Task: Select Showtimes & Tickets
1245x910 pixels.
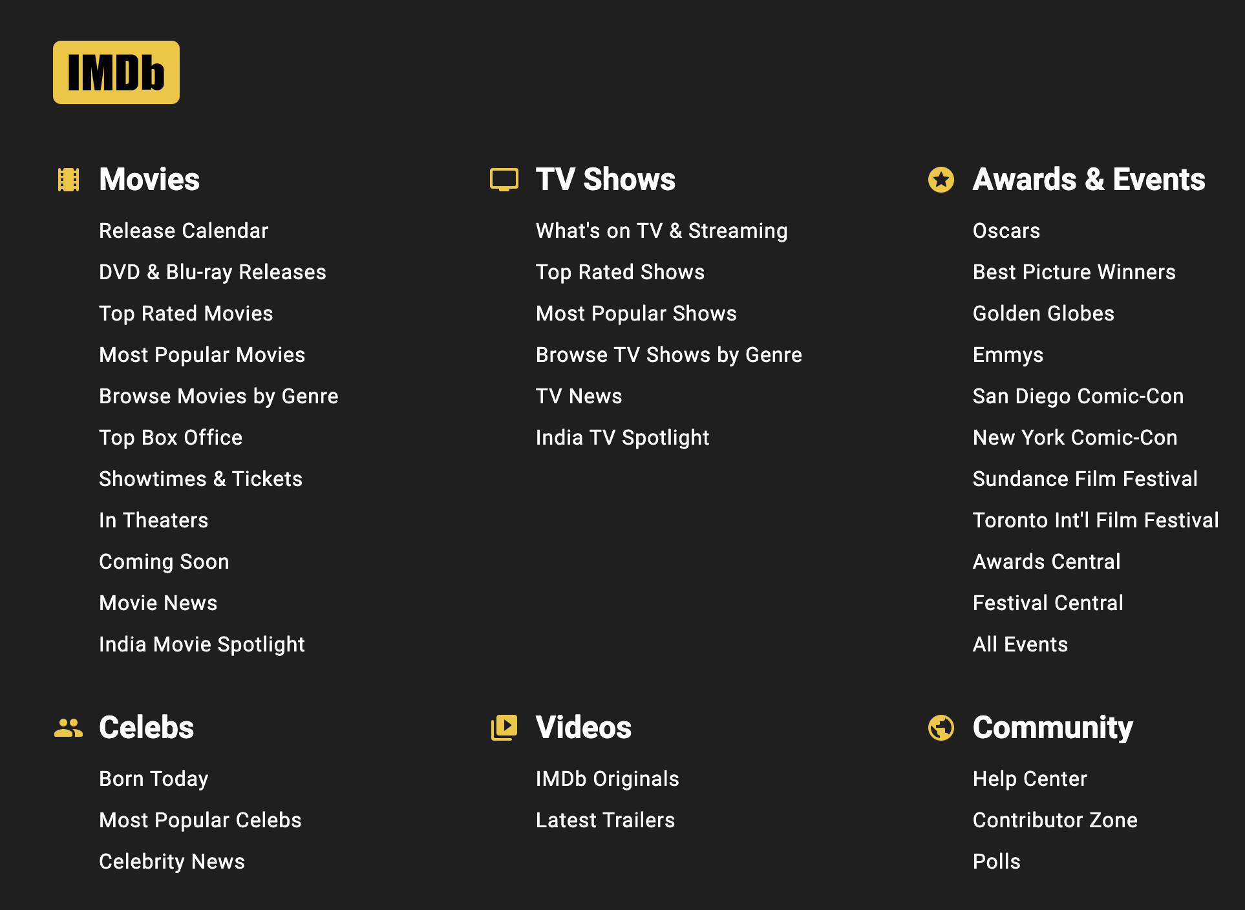Action: 200,479
